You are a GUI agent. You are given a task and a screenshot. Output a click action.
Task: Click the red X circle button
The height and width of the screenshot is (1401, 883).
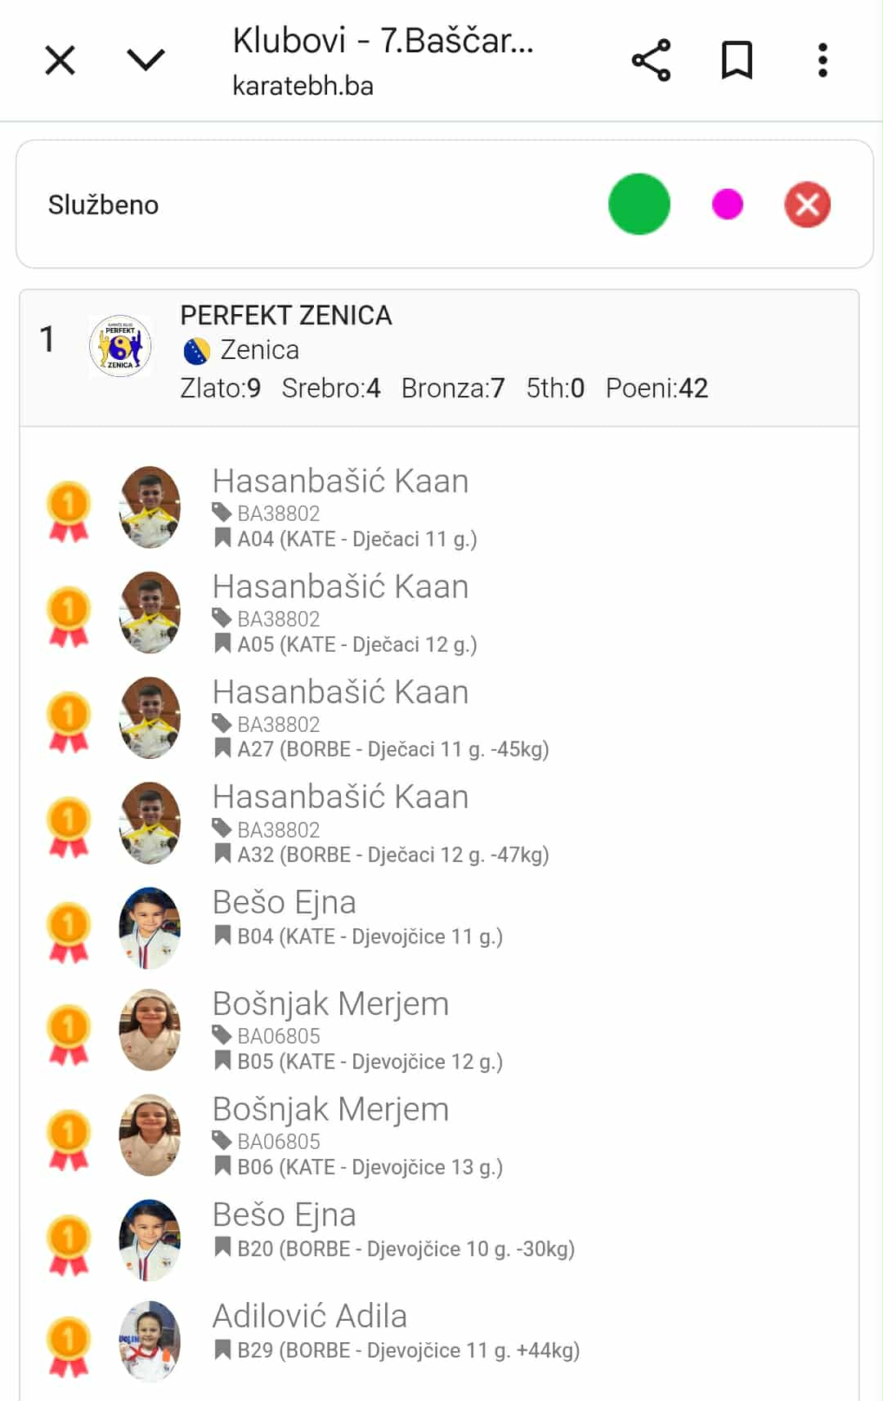(x=808, y=204)
